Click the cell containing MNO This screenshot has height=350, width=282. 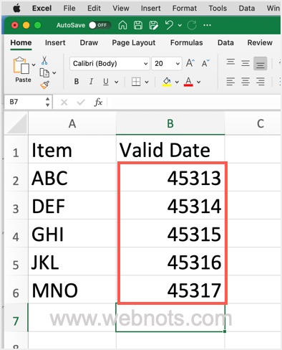click(x=72, y=290)
